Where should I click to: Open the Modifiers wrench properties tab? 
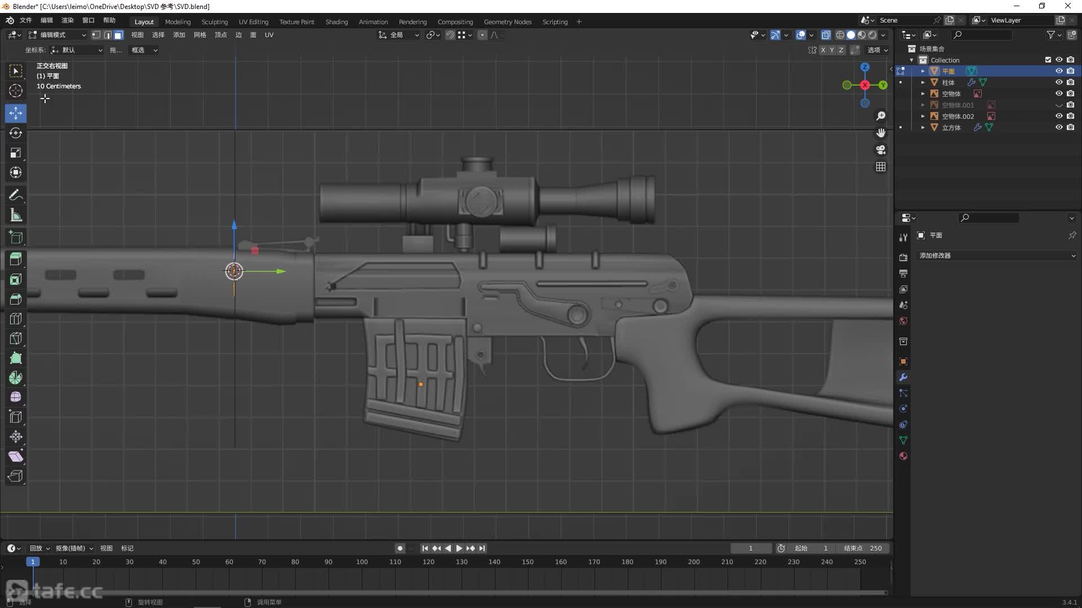(903, 377)
